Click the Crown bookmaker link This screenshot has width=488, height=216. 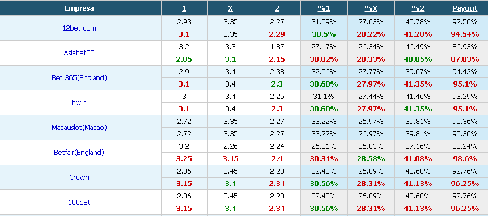(x=79, y=177)
